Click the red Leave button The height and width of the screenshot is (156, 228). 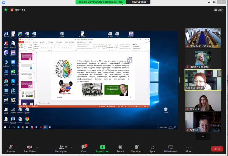click(x=217, y=149)
